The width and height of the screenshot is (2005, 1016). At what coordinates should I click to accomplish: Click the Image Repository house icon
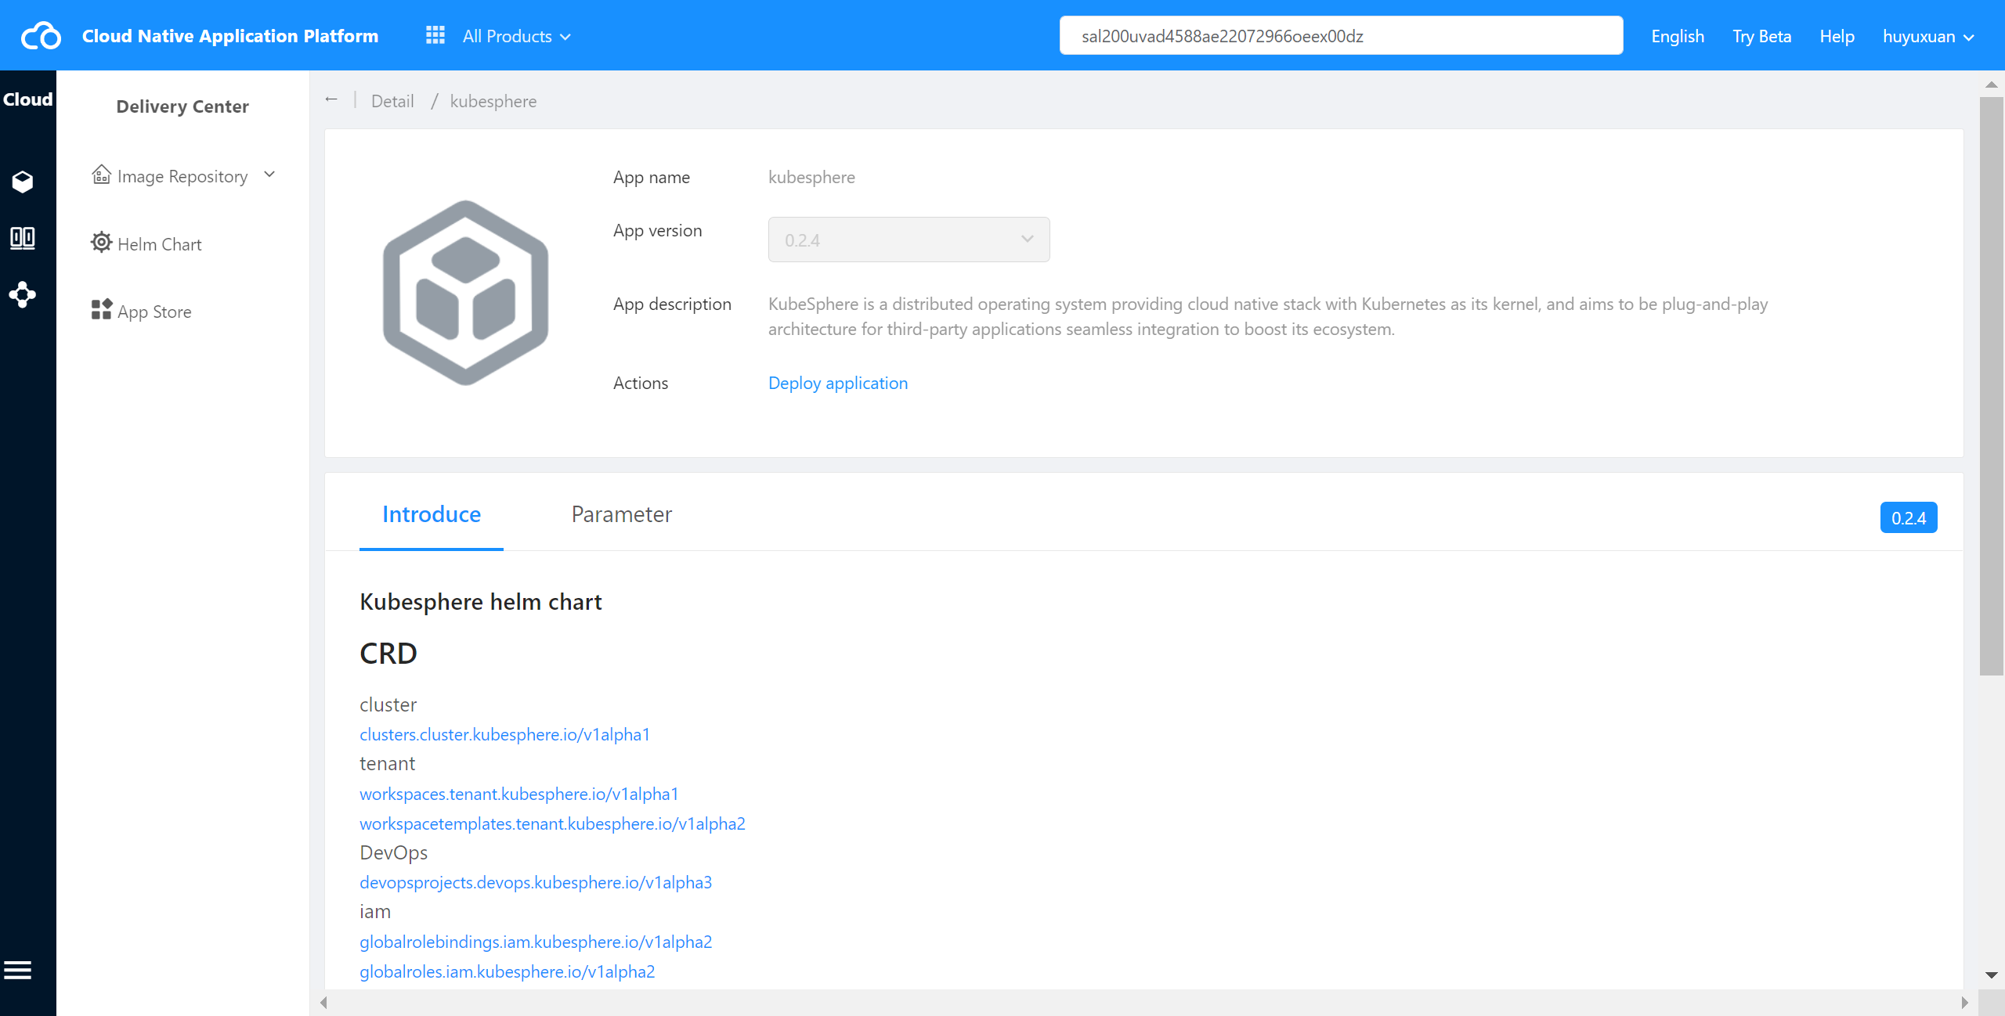101,175
